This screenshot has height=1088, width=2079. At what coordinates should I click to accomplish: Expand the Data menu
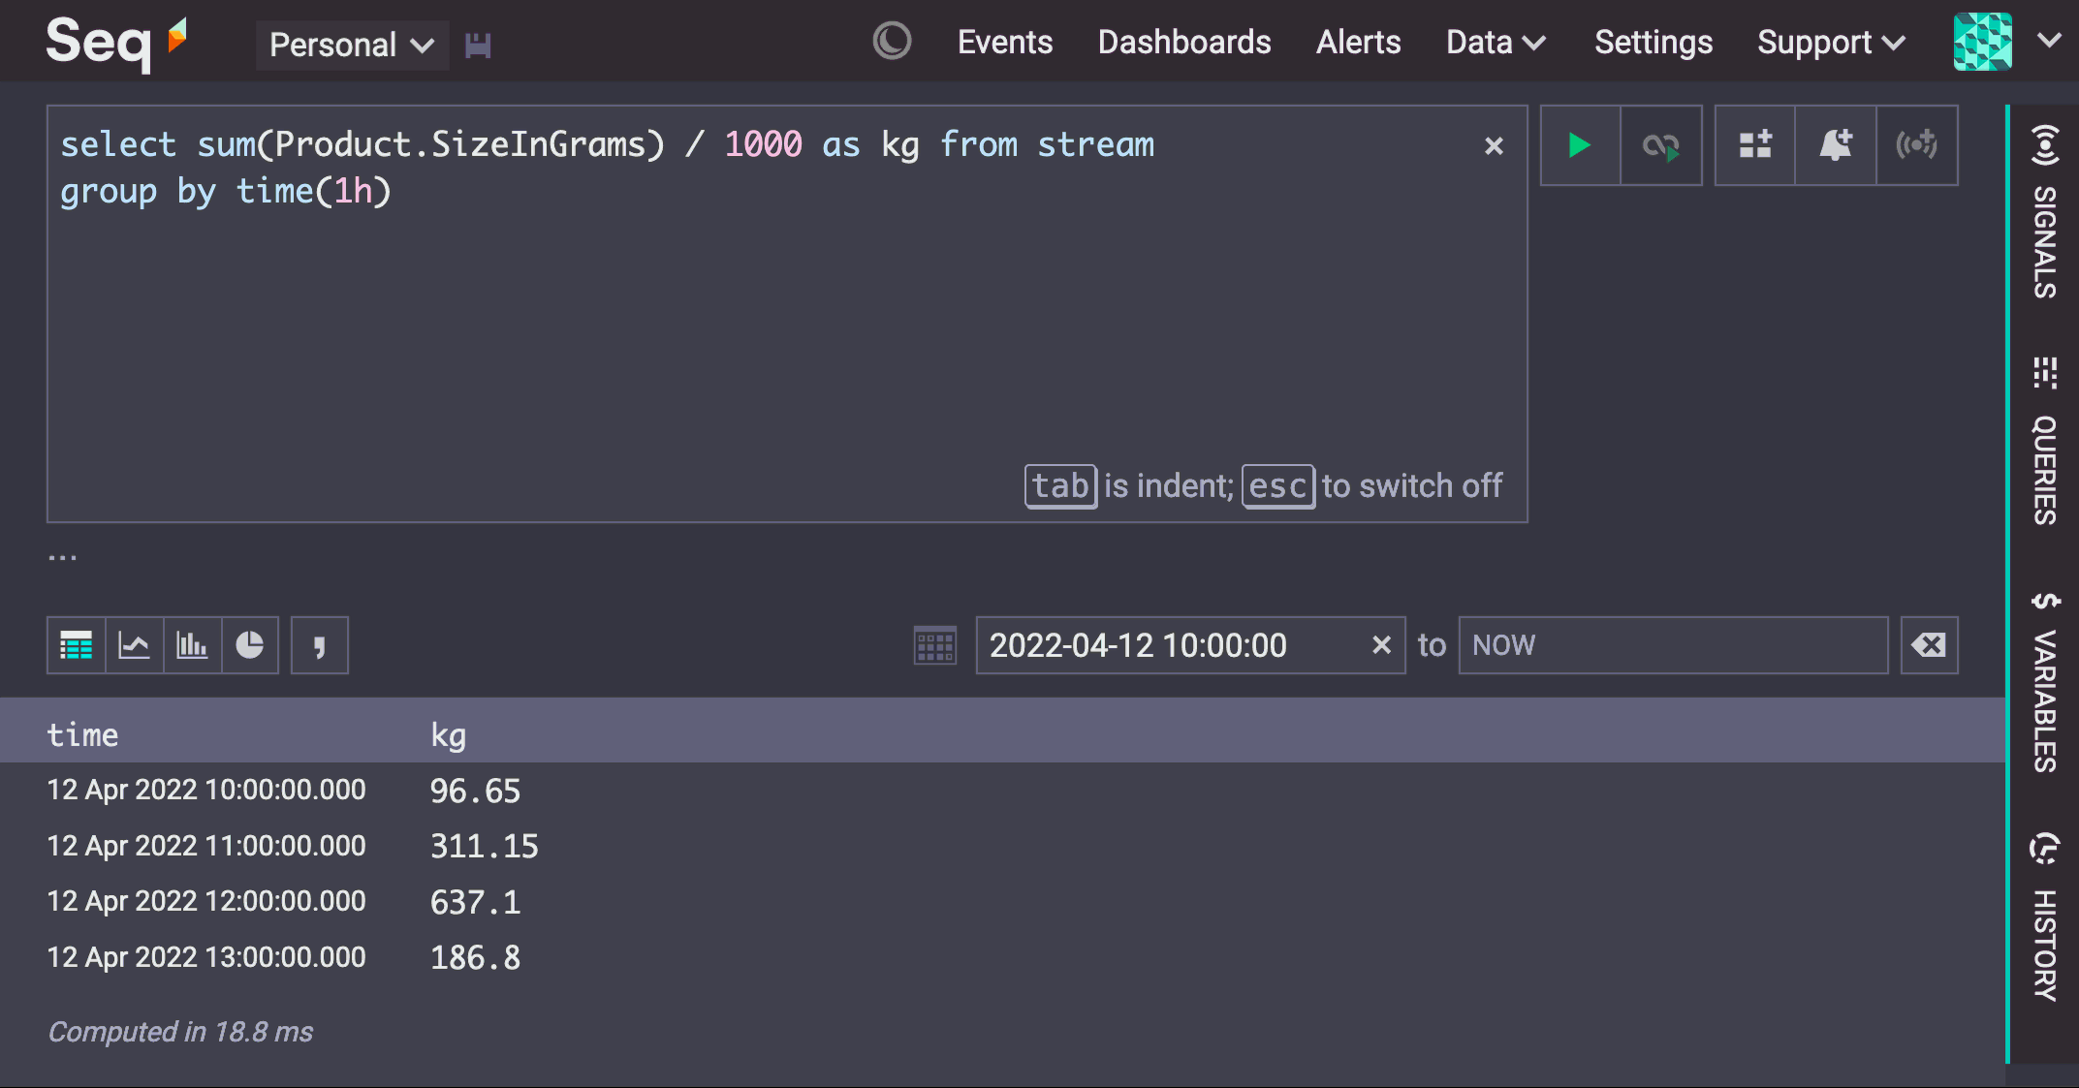point(1496,43)
